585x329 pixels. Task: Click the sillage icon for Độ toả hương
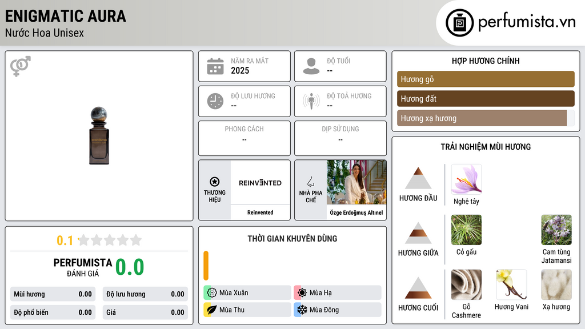311,101
